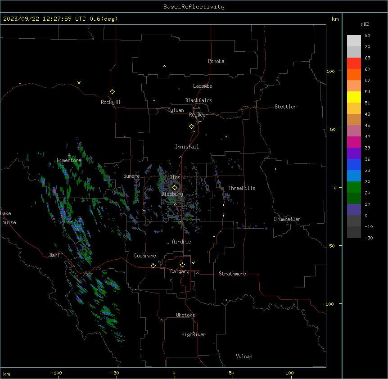Click the Didsbury town label
Image resolution: width=388 pixels, height=379 pixels.
172,194
